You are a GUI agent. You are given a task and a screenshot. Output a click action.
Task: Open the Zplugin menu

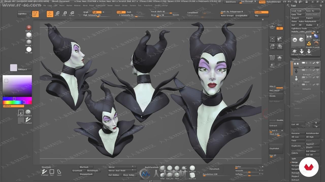[157, 5]
